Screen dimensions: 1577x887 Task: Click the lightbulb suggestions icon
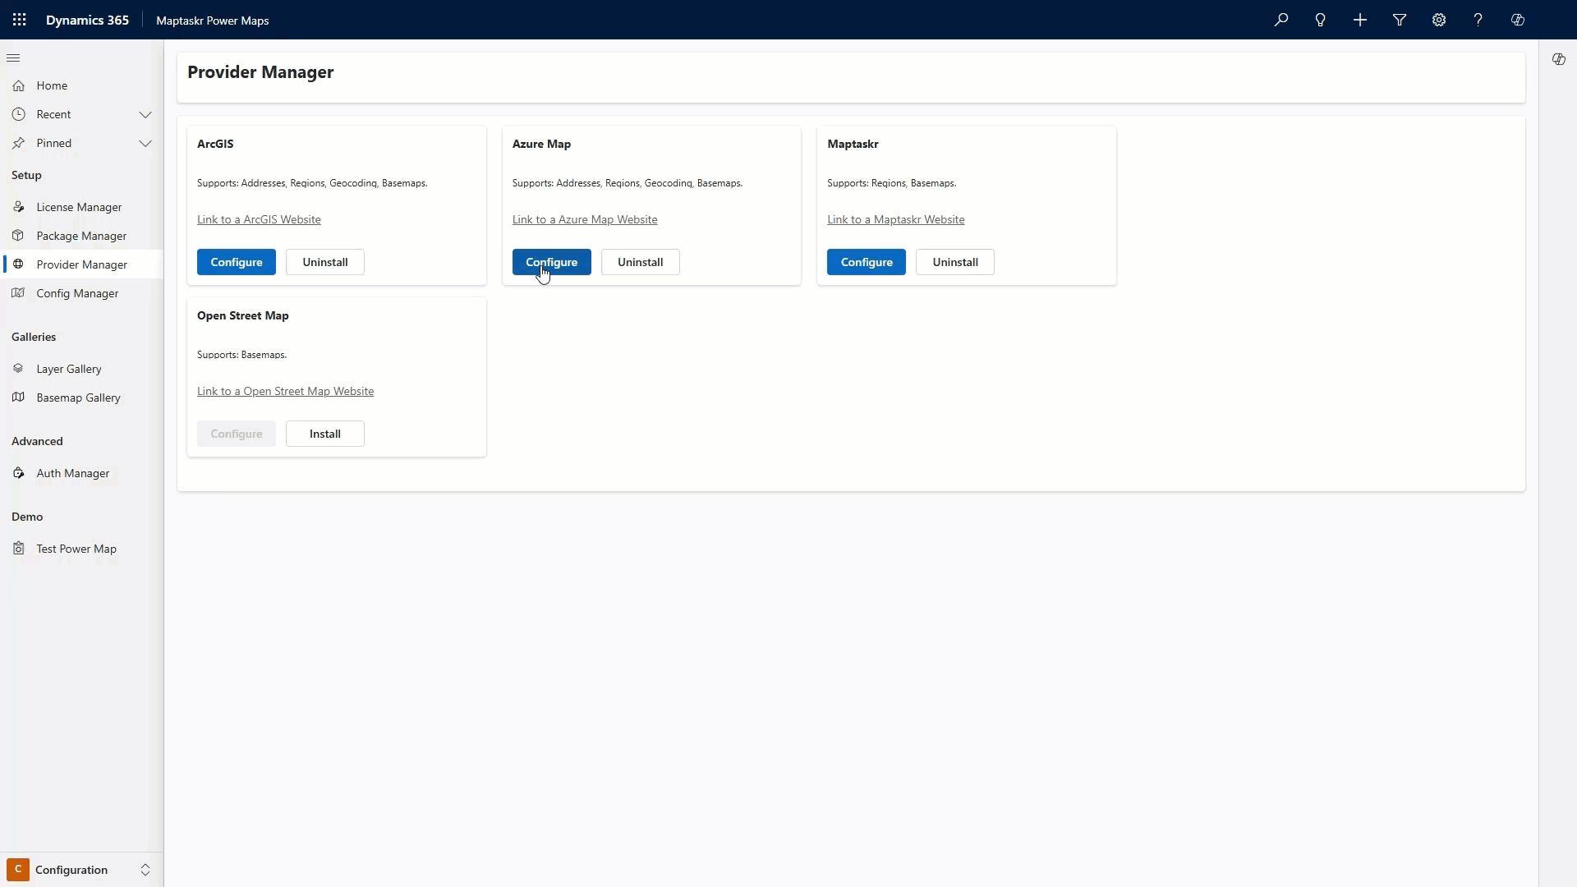(x=1321, y=20)
